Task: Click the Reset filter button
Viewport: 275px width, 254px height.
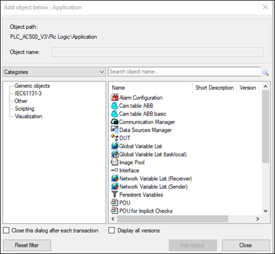Action: pyautogui.click(x=27, y=245)
